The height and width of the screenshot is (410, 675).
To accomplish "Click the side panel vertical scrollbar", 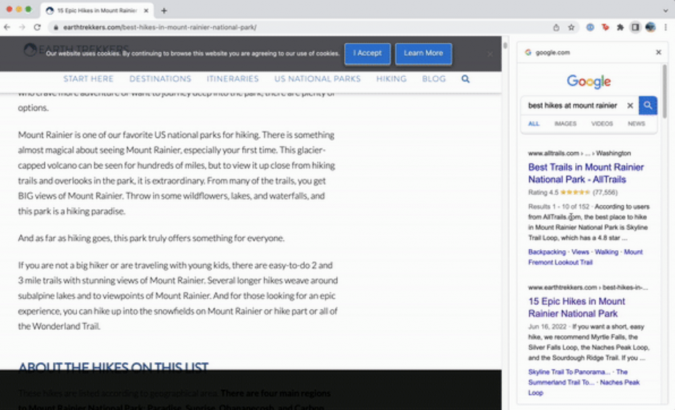I will [x=664, y=92].
